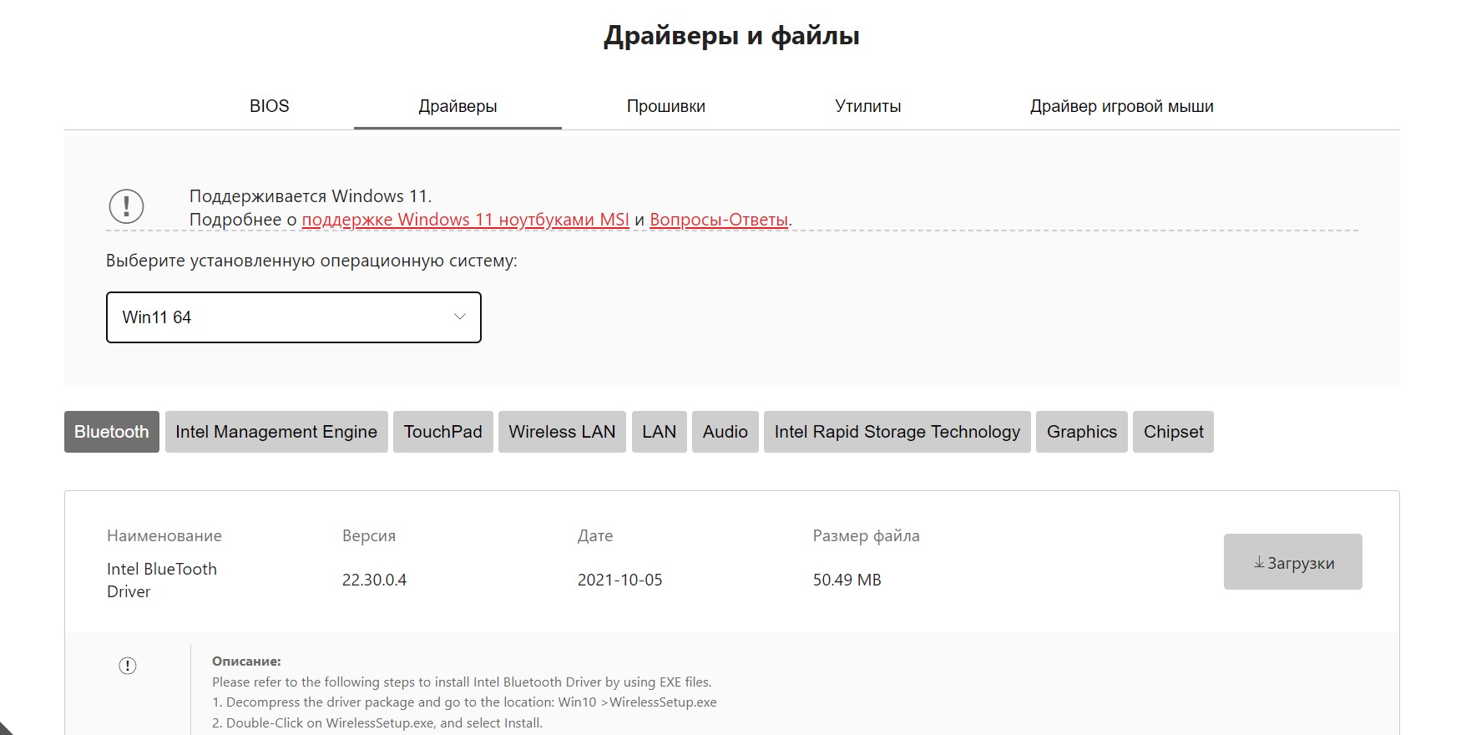The height and width of the screenshot is (735, 1466).
Task: Open the Win11 64 operating system dropdown
Action: [294, 317]
